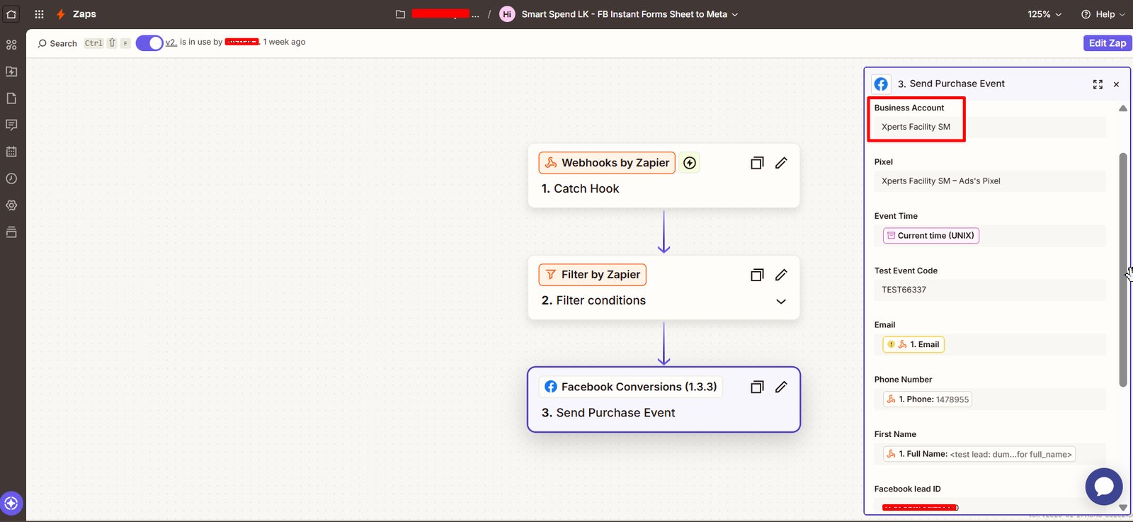Screen dimensions: 1133x522
Task: Open the calendar icon in the sidebar
Action: (11, 152)
